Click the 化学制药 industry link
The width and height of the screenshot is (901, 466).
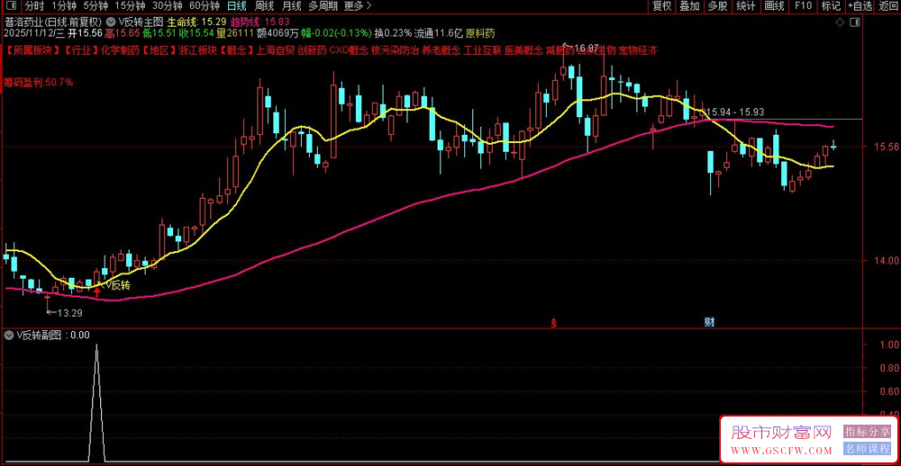(119, 50)
